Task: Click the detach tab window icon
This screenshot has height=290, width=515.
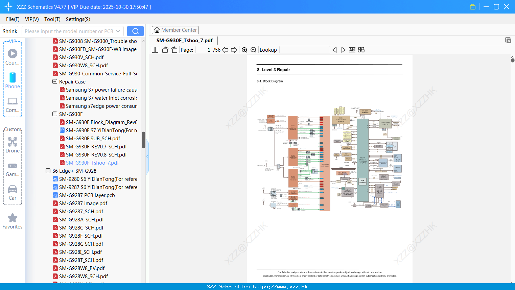Action: tap(508, 40)
